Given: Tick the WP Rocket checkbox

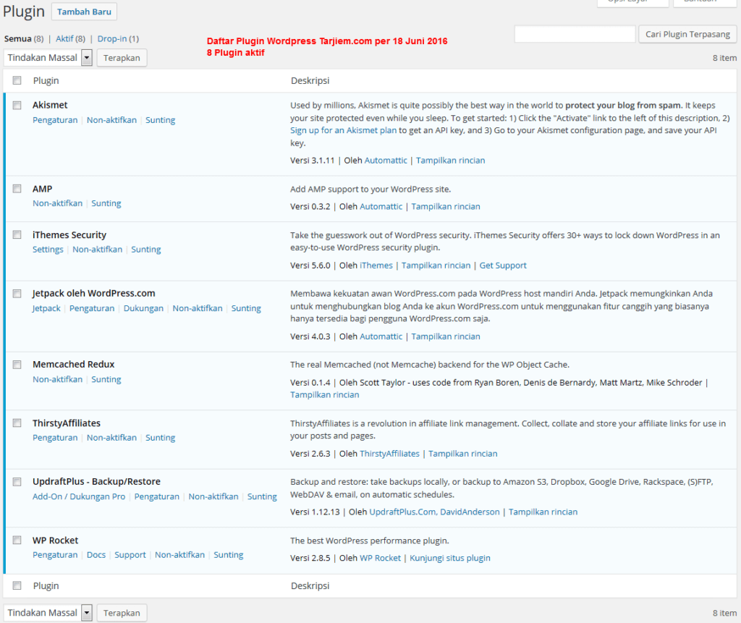Looking at the screenshot, I should click(x=17, y=541).
